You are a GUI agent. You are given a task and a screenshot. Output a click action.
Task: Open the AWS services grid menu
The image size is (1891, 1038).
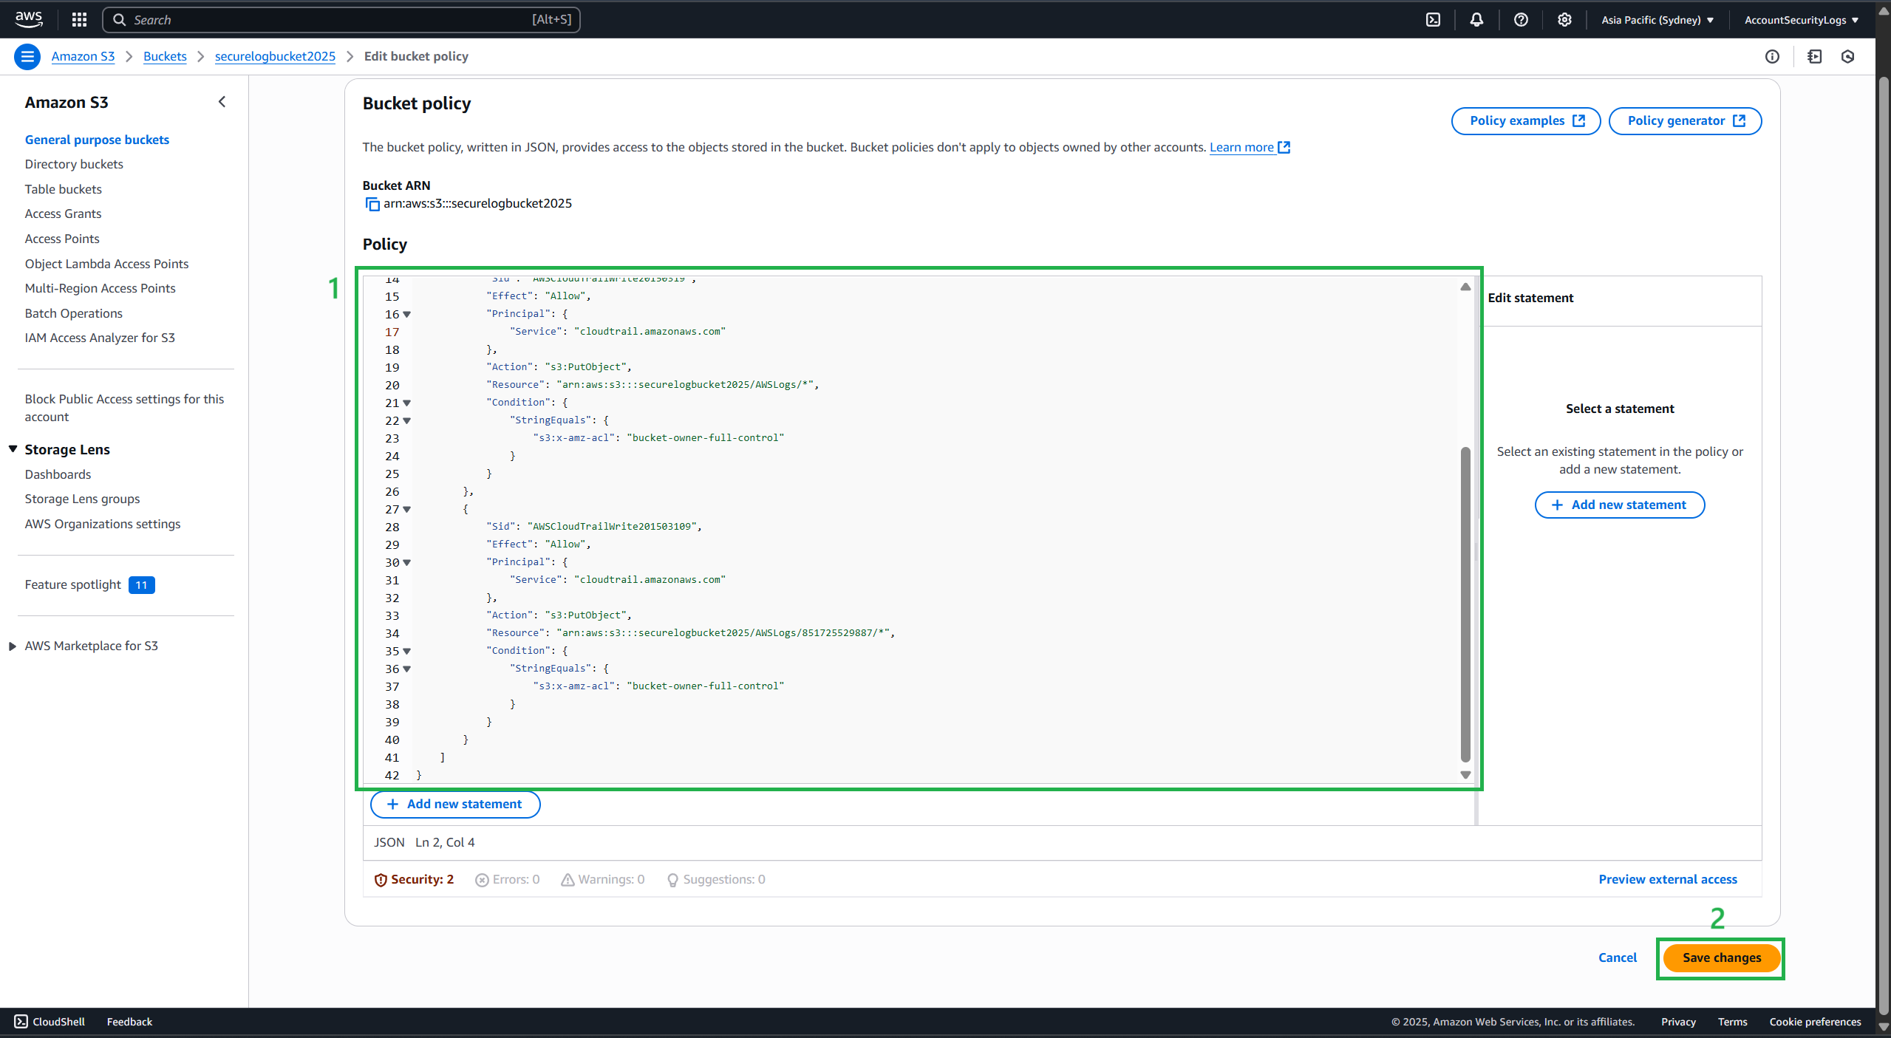point(79,20)
